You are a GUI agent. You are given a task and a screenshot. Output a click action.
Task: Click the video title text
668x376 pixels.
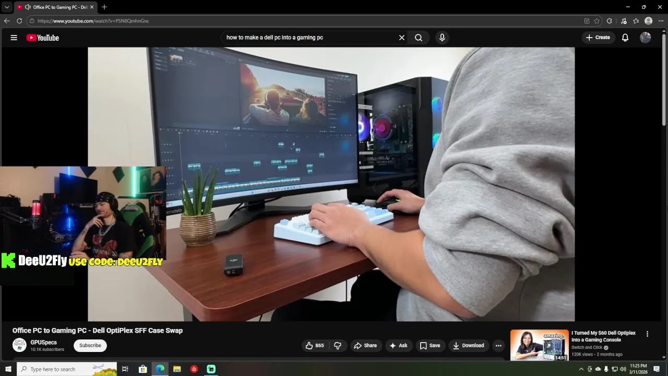pos(98,331)
